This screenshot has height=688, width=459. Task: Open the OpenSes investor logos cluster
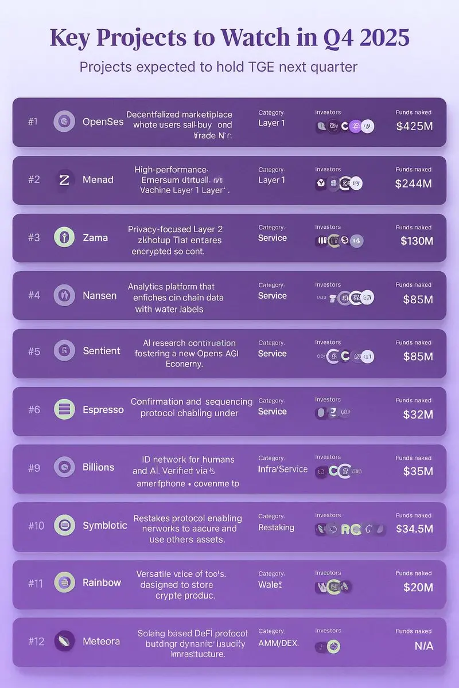pos(345,126)
